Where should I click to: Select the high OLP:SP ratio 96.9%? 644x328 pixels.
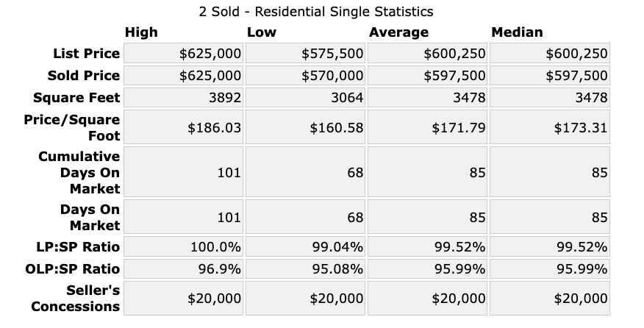220,268
